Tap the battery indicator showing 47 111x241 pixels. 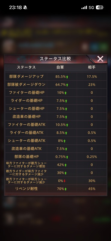100,7
